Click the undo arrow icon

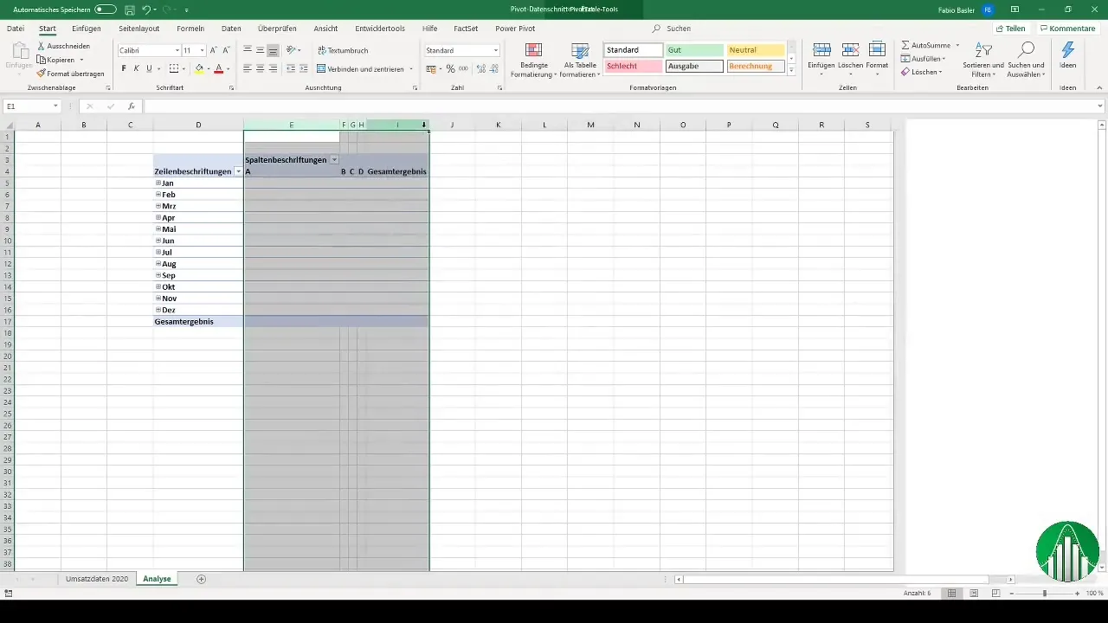click(145, 10)
